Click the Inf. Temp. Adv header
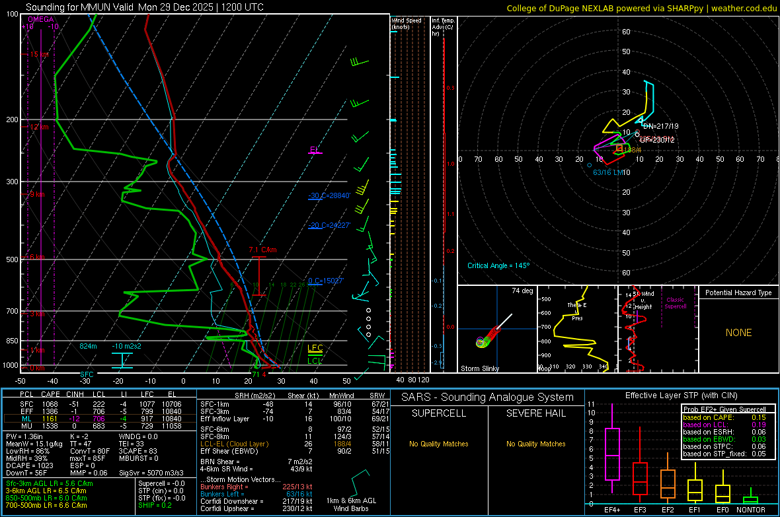 tap(443, 27)
